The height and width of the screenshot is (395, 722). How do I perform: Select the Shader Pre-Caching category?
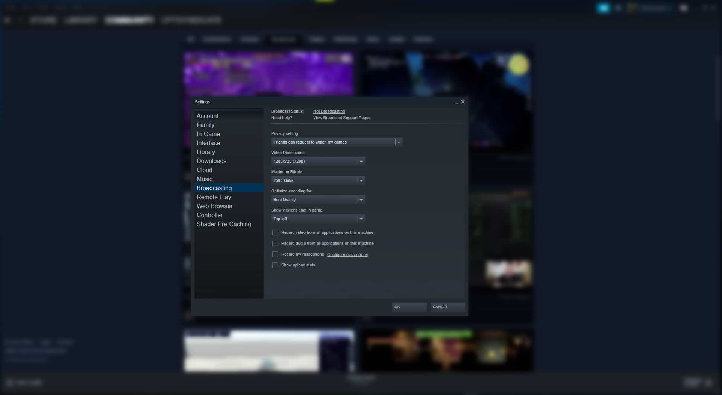[224, 224]
